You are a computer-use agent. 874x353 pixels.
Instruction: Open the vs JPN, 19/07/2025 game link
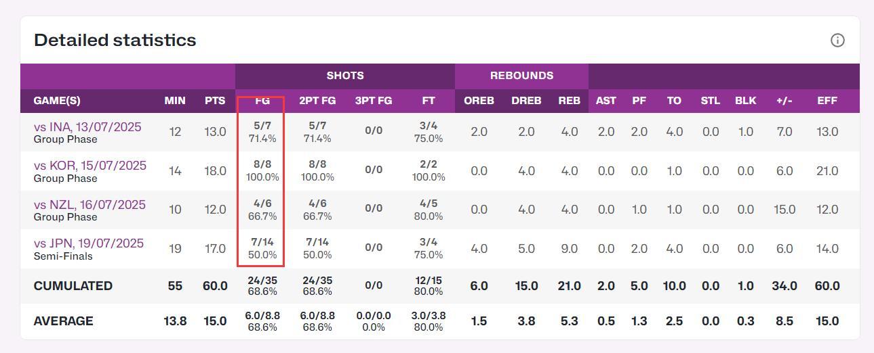pos(88,243)
